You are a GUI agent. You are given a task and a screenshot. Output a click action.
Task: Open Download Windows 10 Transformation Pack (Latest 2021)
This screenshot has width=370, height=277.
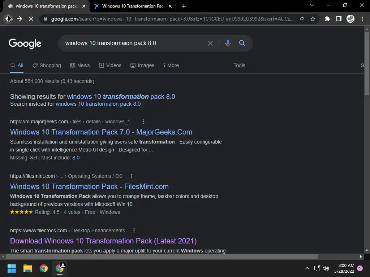(103, 241)
